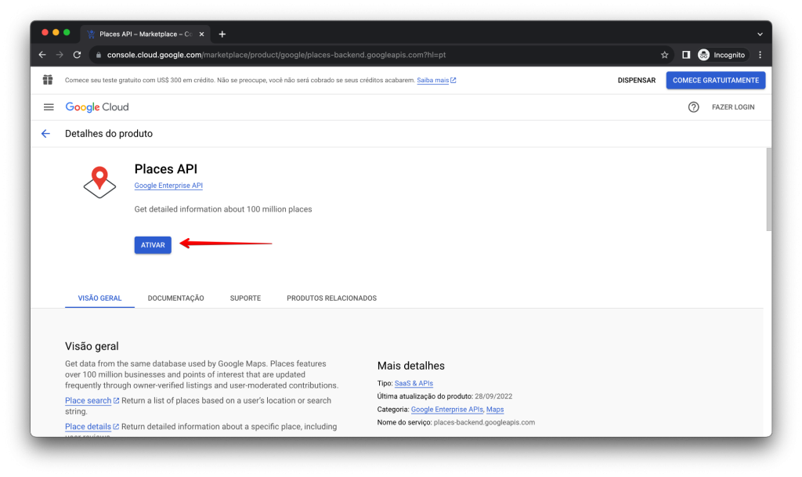This screenshot has height=477, width=802.
Task: Click the Places API title text
Action: tap(166, 168)
